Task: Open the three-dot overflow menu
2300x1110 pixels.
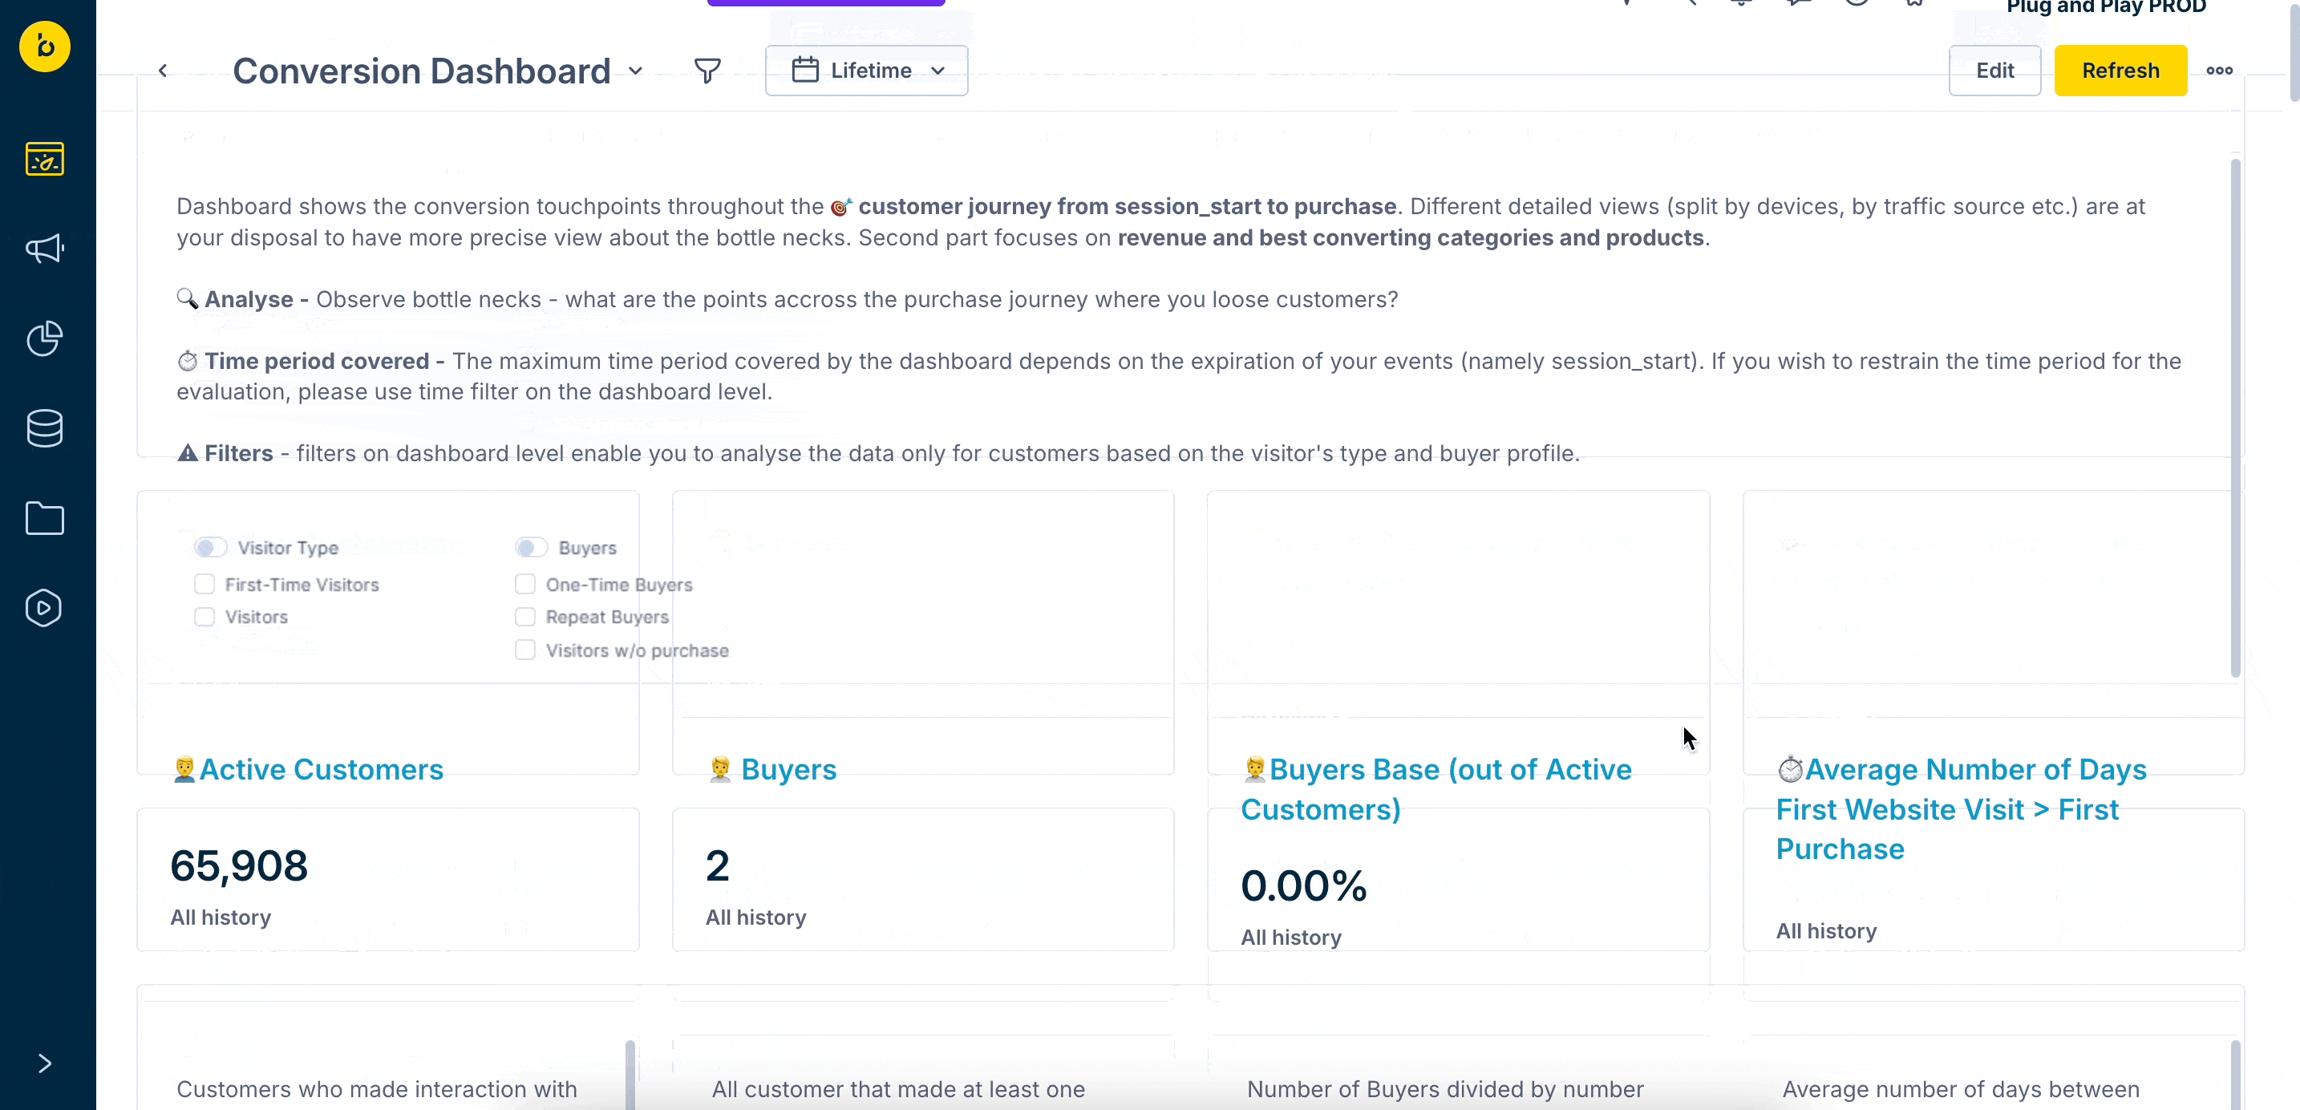Action: [x=2221, y=71]
